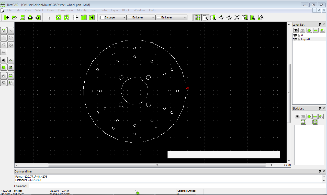Screen dimensions: 327x195
Task: Open the Block menu
Action: (x=126, y=10)
